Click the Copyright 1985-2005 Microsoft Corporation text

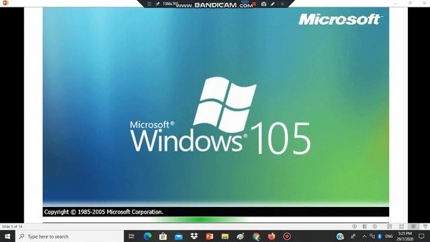click(x=103, y=212)
